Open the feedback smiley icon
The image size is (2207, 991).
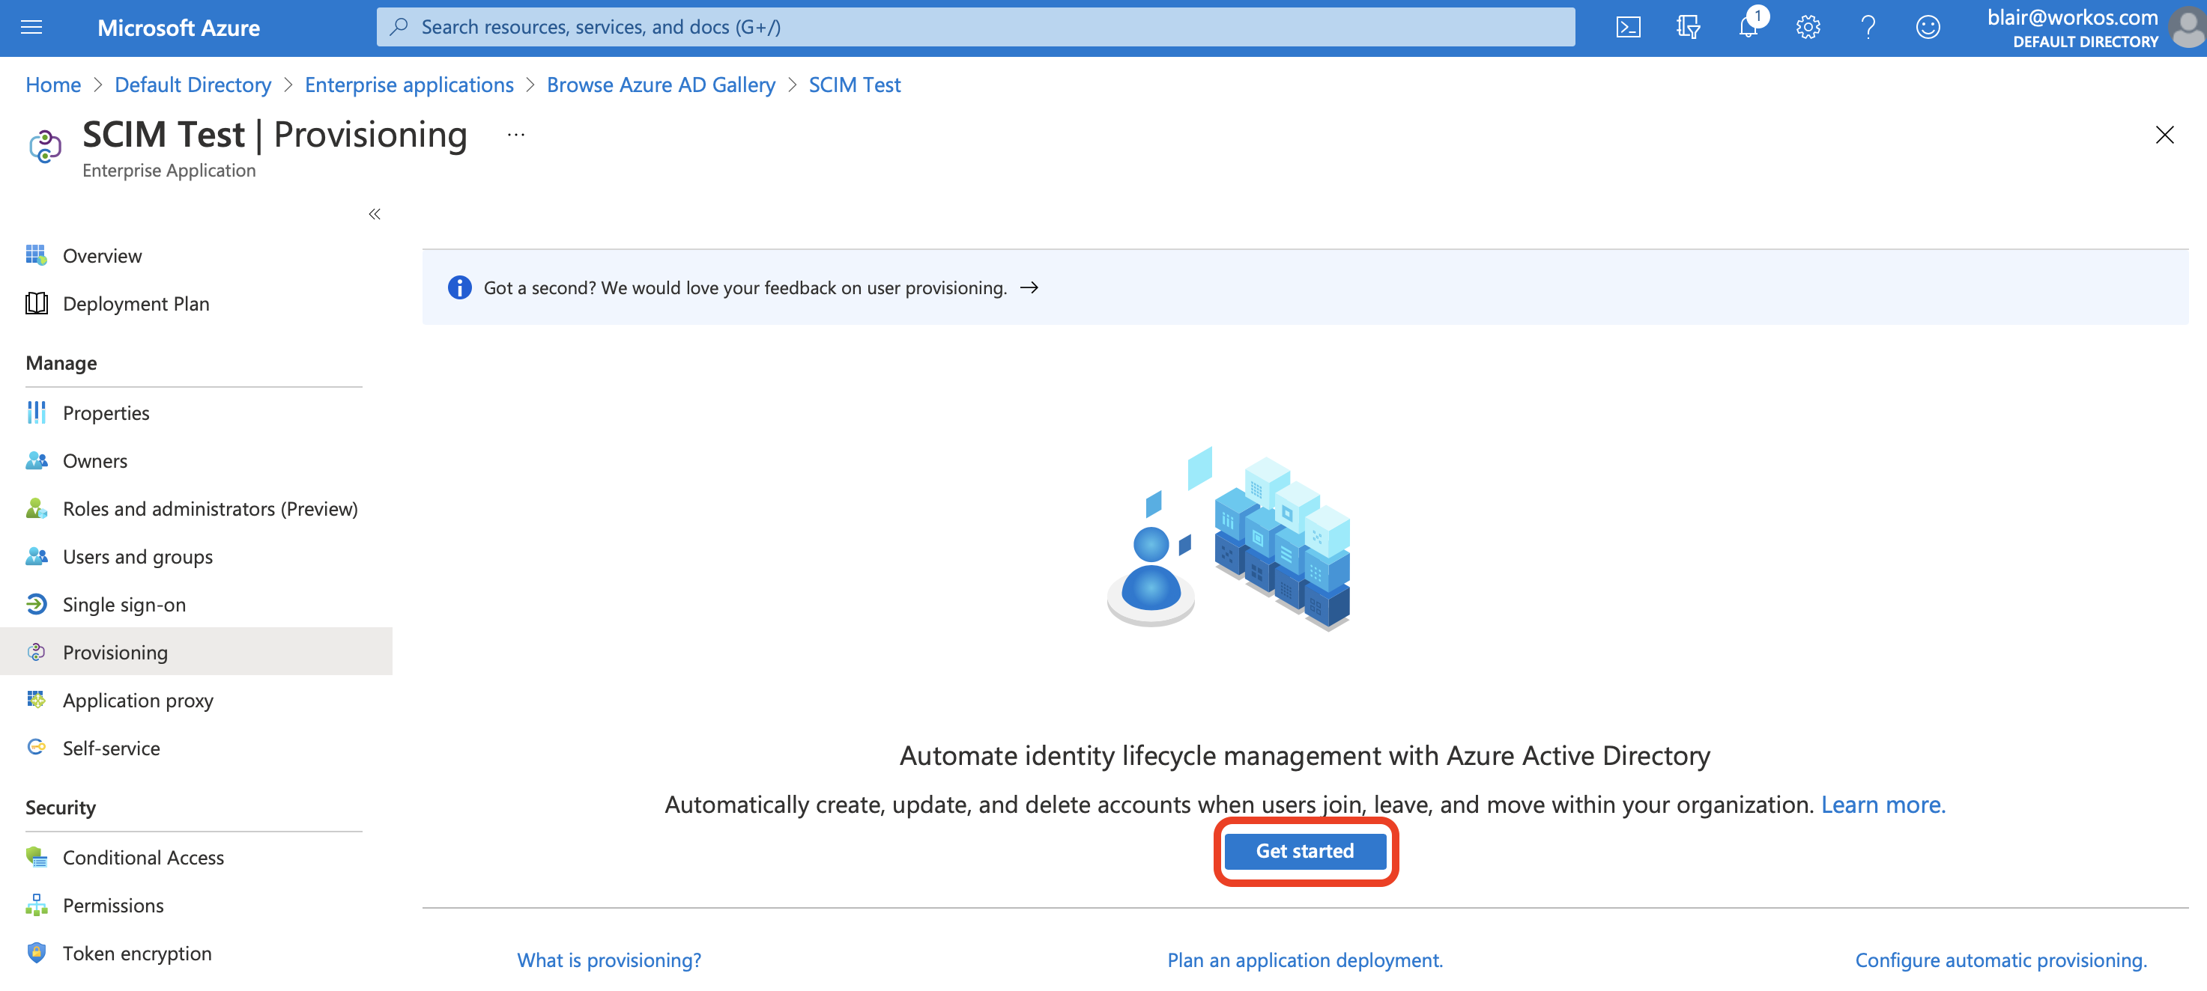pyautogui.click(x=1928, y=28)
